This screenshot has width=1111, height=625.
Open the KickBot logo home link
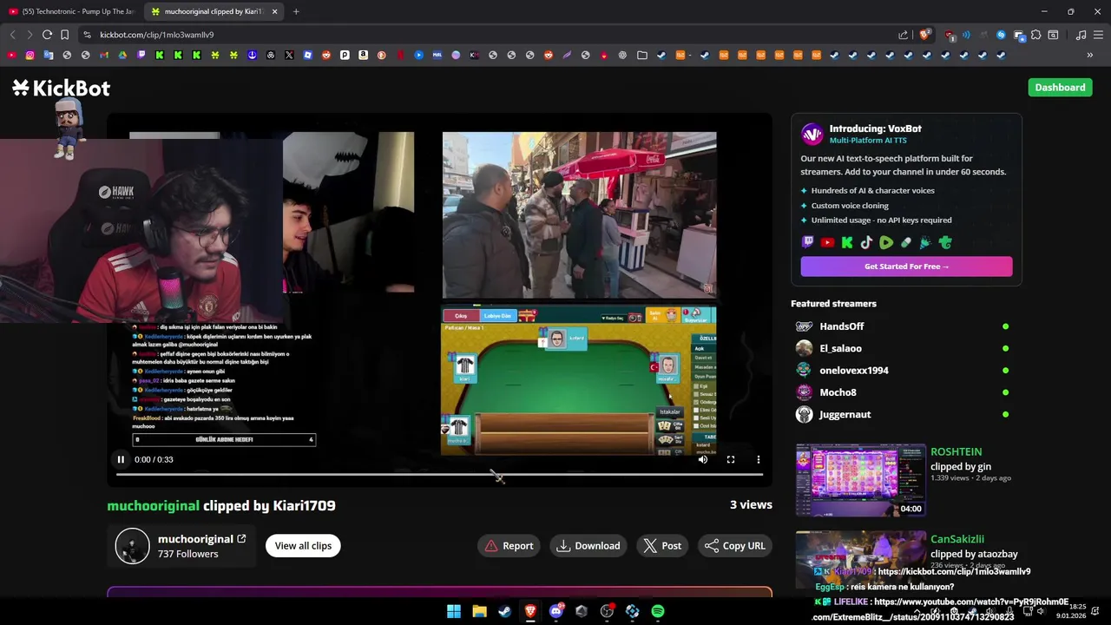(x=61, y=88)
